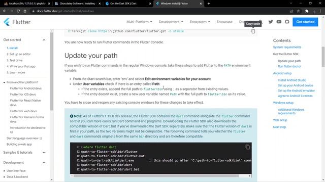Image resolution: width=325 pixels, height=182 pixels.
Task: Open '2. Set up an editor'
Action: (19, 54)
